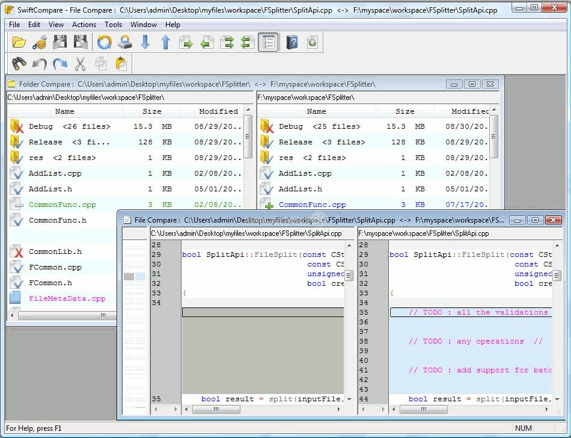Click the binoculars find icon
571x438 pixels.
19,63
